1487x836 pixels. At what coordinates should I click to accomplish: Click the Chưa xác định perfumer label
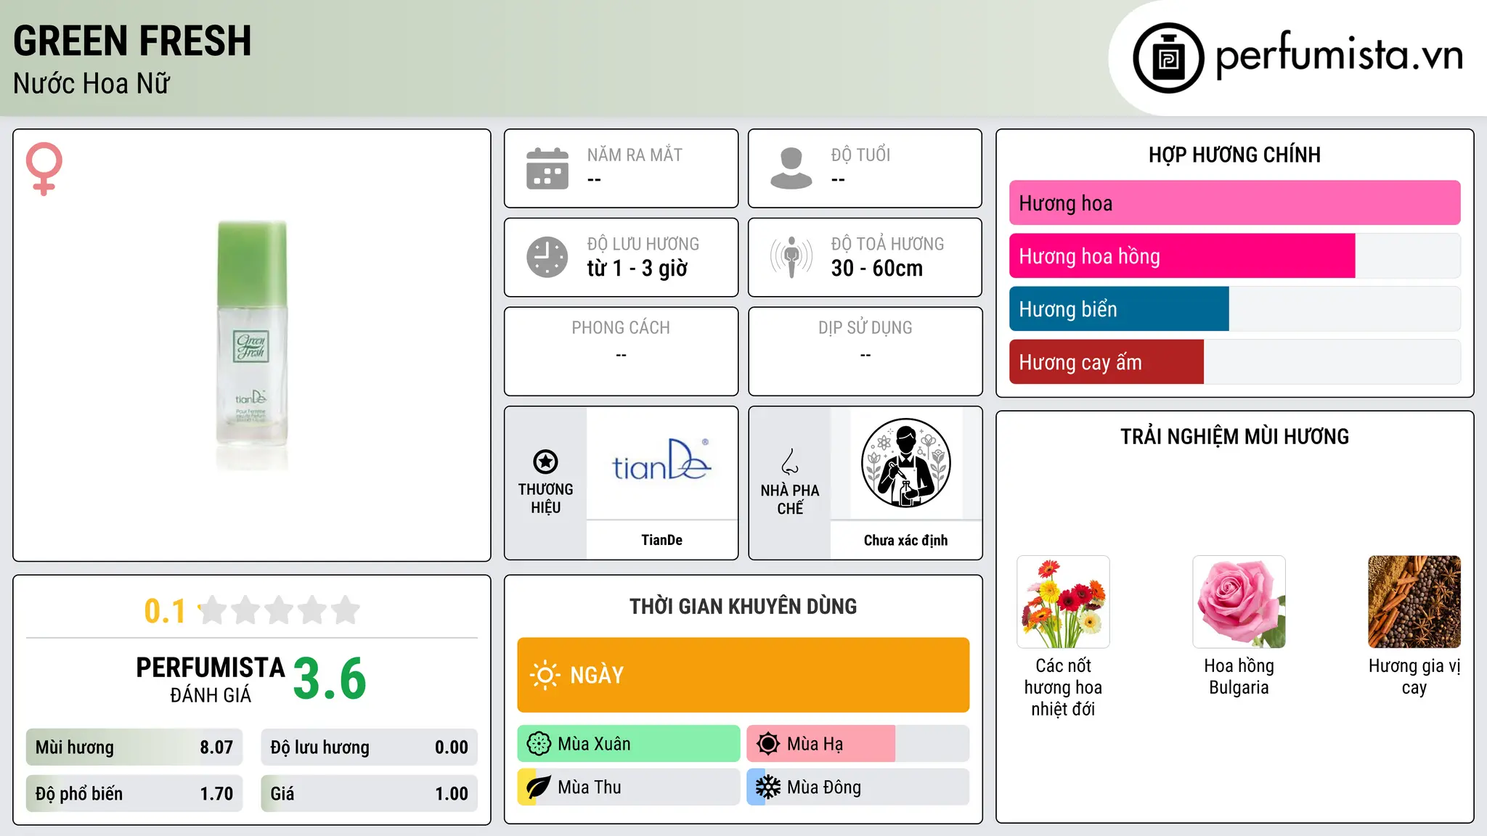click(x=905, y=540)
